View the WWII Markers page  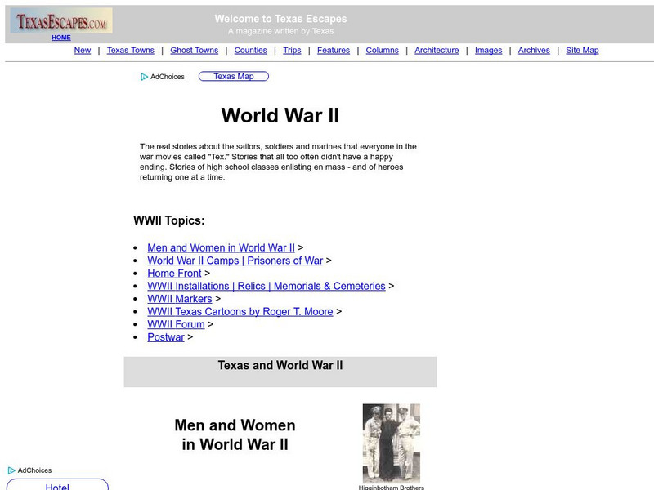point(180,299)
